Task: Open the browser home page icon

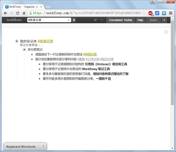Action: coord(24,13)
